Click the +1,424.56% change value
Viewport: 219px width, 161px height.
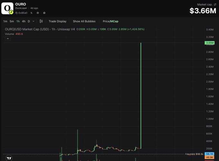coord(136,29)
